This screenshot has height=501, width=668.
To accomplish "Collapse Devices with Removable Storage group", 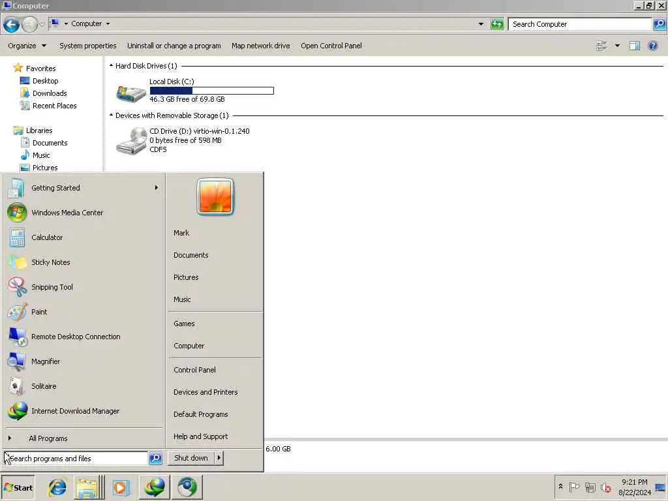I will (x=111, y=115).
